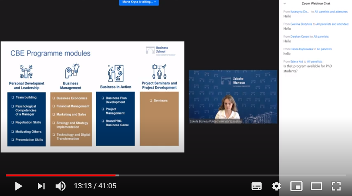The width and height of the screenshot is (352, 196).
Task: Click the Project Seminars icon on slide
Action: click(x=159, y=72)
